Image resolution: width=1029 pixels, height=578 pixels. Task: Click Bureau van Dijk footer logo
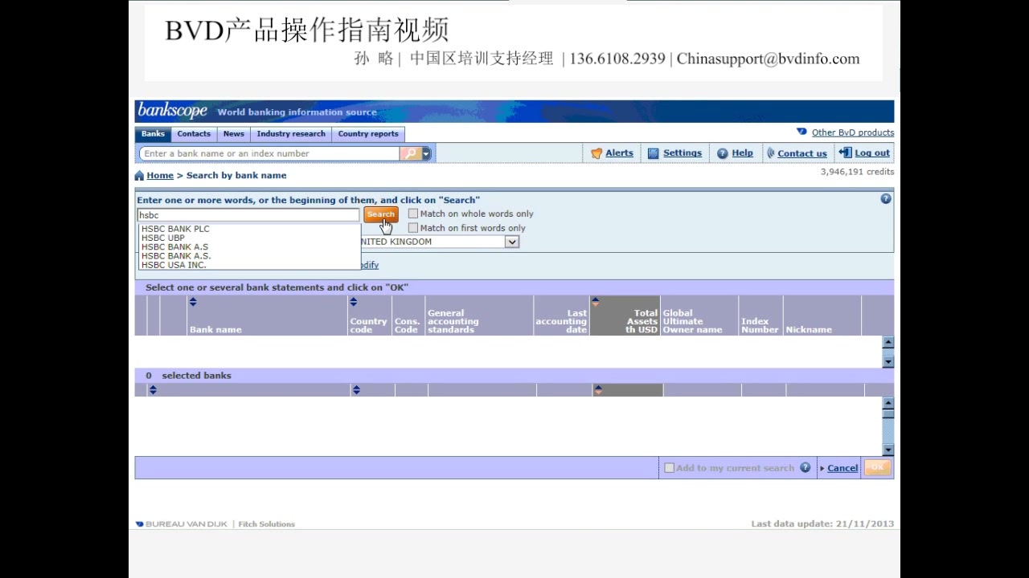tap(183, 524)
